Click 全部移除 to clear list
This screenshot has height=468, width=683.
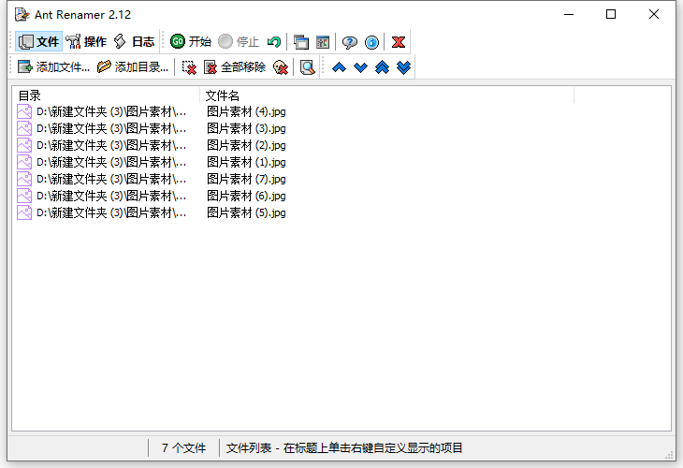(x=235, y=67)
